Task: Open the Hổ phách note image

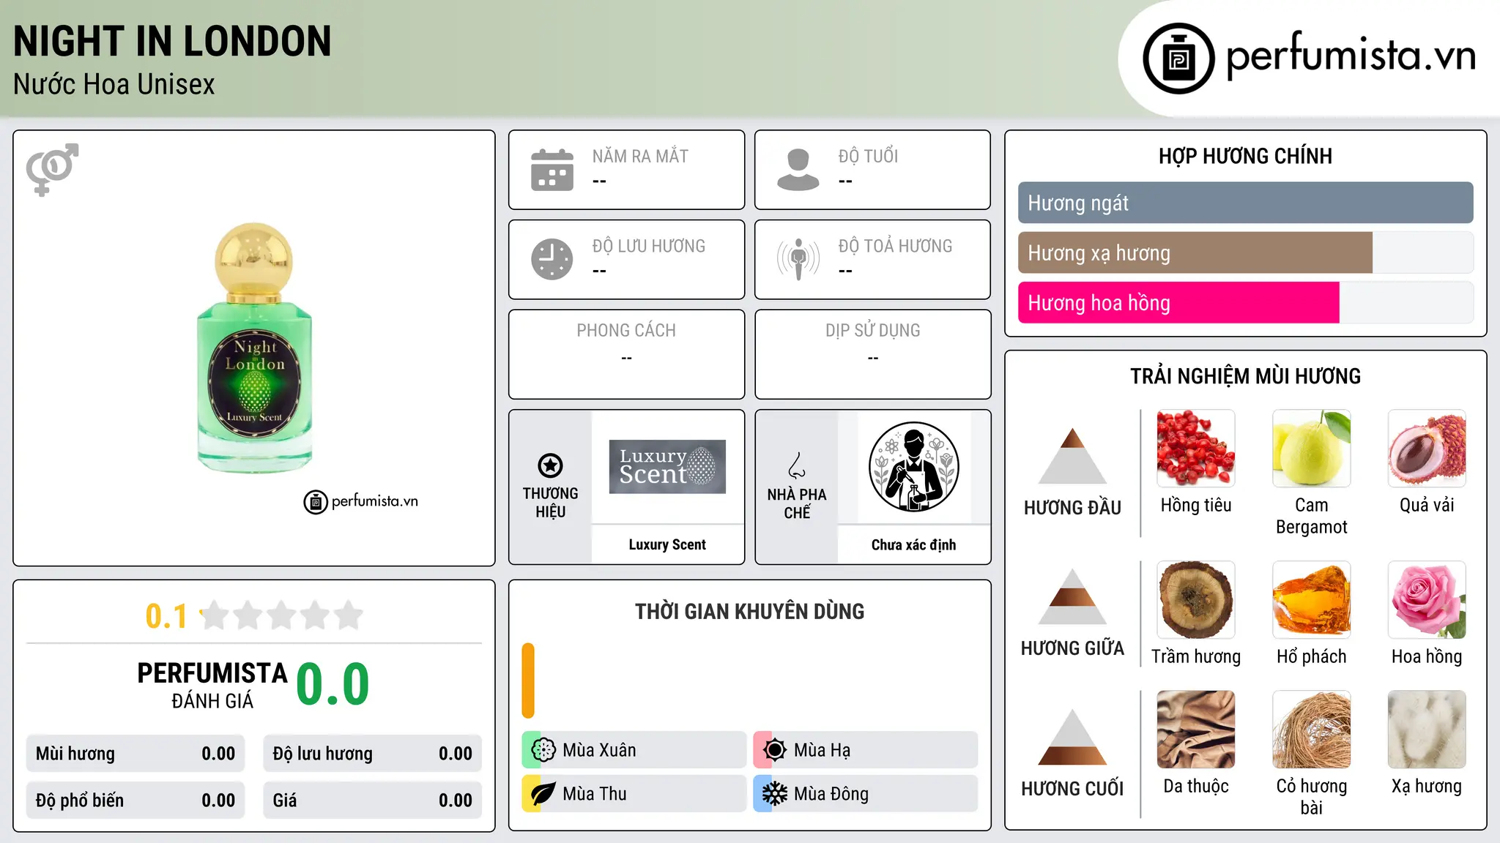Action: click(1312, 600)
